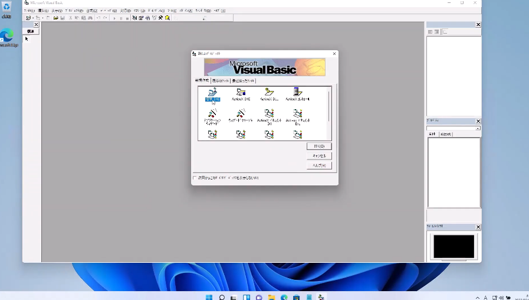529x300 pixels.
Task: Open File Explorer from the taskbar
Action: [x=271, y=297]
